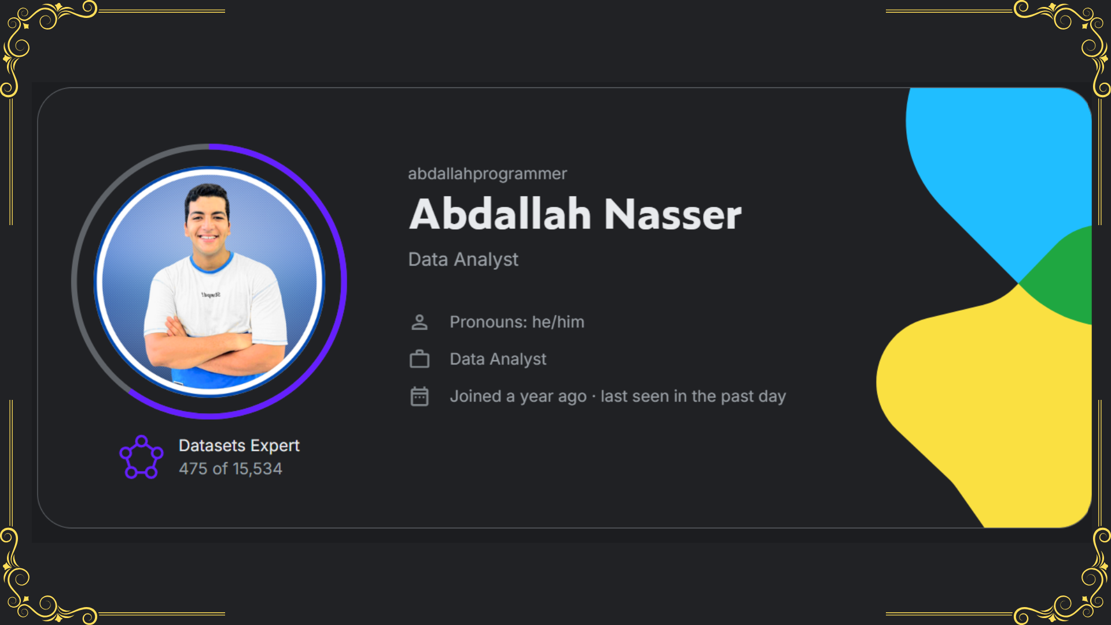Click the Data Analyst occupation row text
The image size is (1111, 625).
(x=498, y=359)
